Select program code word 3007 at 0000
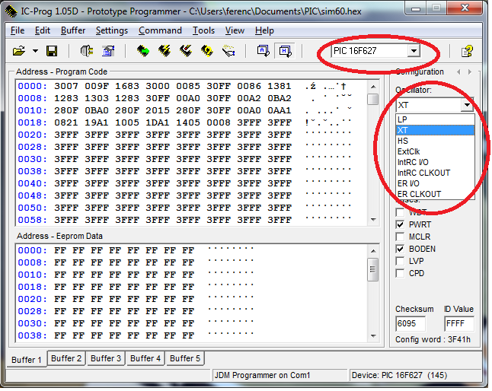Viewport: 492px width, 391px height. point(66,86)
